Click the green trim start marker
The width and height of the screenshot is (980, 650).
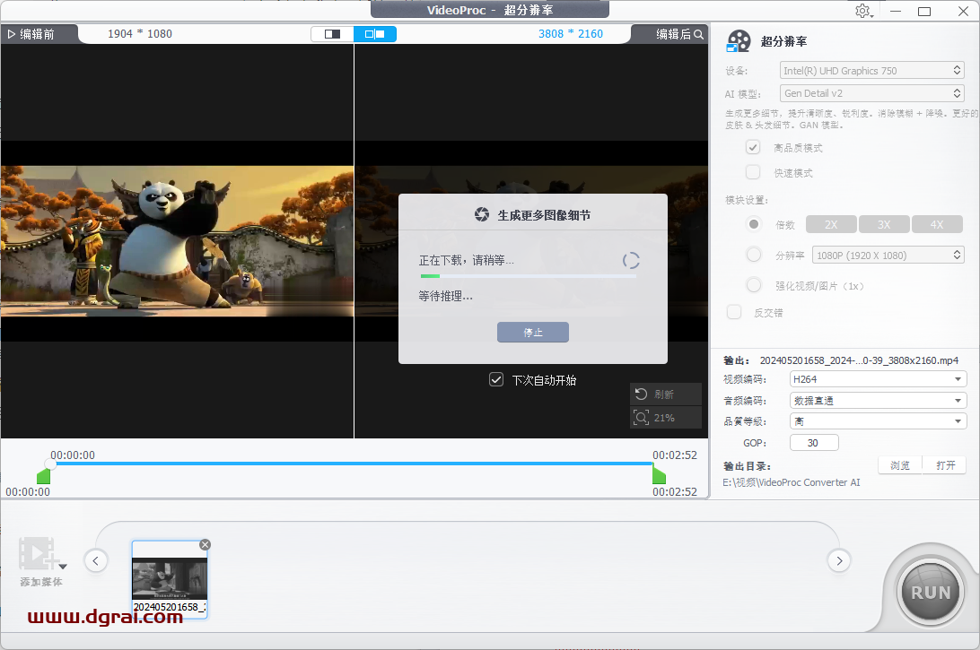pos(43,477)
